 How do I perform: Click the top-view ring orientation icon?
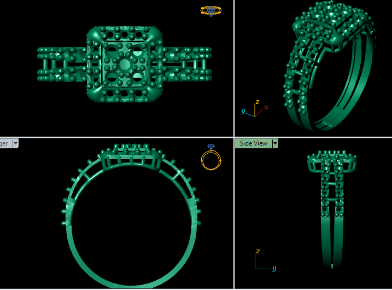pos(211,10)
